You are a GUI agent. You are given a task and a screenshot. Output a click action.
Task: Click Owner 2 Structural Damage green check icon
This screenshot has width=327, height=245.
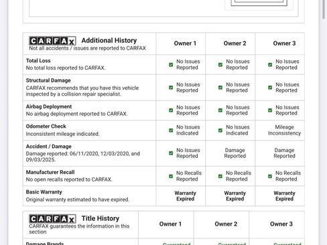click(220, 88)
